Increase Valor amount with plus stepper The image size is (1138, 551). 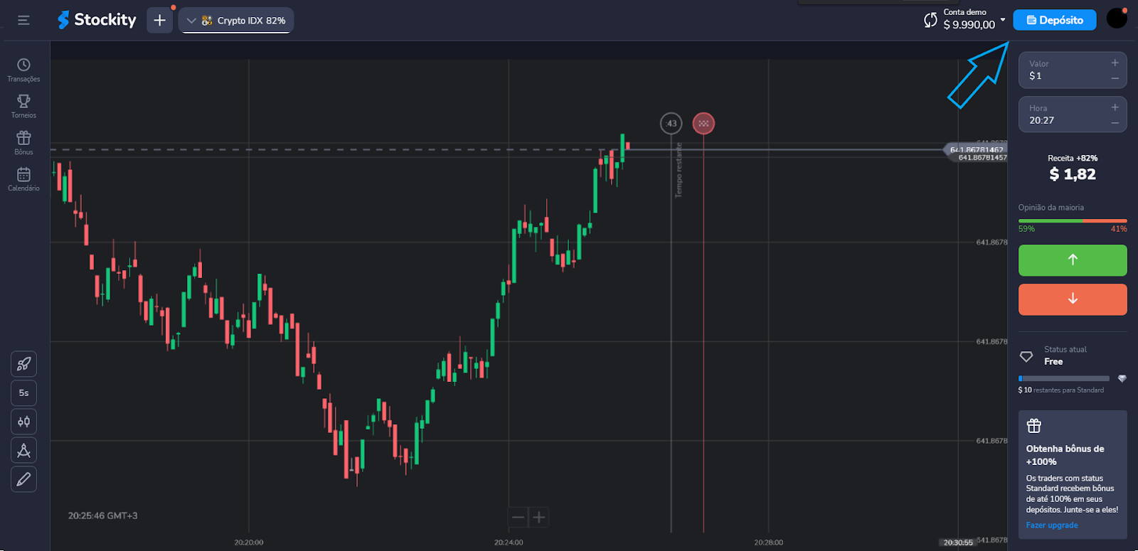point(1115,63)
